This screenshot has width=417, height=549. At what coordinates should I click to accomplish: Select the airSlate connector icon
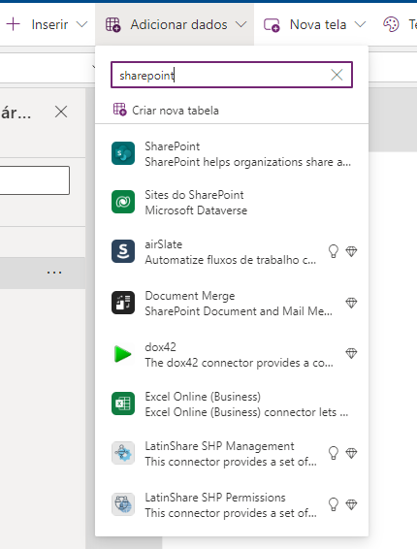tap(123, 251)
